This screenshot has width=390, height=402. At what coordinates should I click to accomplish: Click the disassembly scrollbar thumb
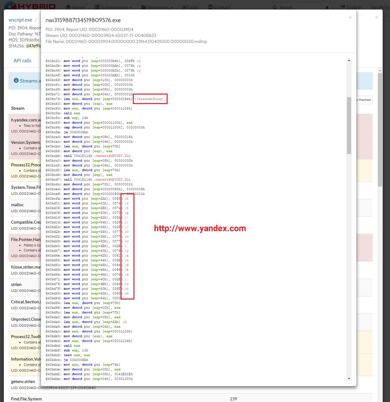pos(349,125)
